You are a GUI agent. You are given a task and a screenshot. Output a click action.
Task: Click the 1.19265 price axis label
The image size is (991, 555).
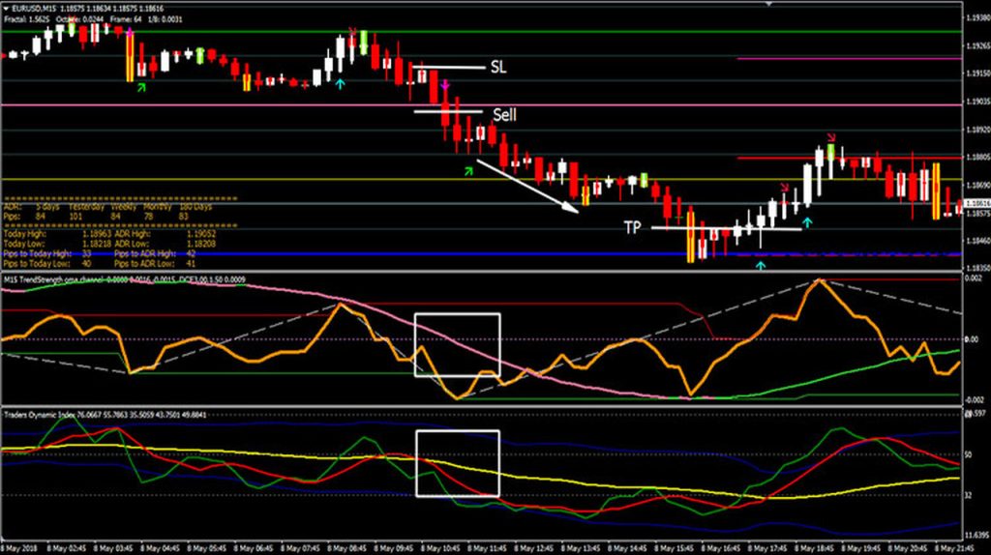(977, 46)
